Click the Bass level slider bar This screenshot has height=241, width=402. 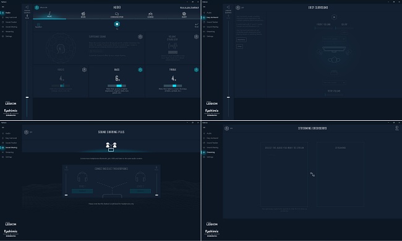(x=117, y=85)
